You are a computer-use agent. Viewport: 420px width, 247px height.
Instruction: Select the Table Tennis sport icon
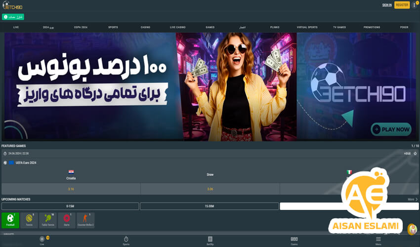coord(48,220)
